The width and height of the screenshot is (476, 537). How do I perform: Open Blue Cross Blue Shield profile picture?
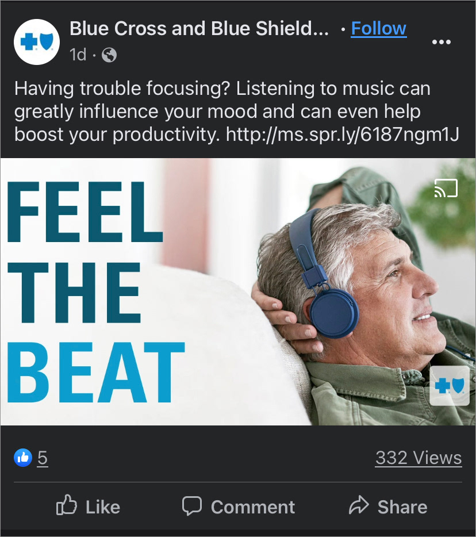click(37, 42)
